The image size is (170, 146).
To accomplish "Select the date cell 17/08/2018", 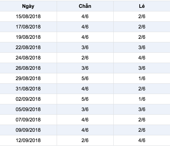I will click(28, 27).
